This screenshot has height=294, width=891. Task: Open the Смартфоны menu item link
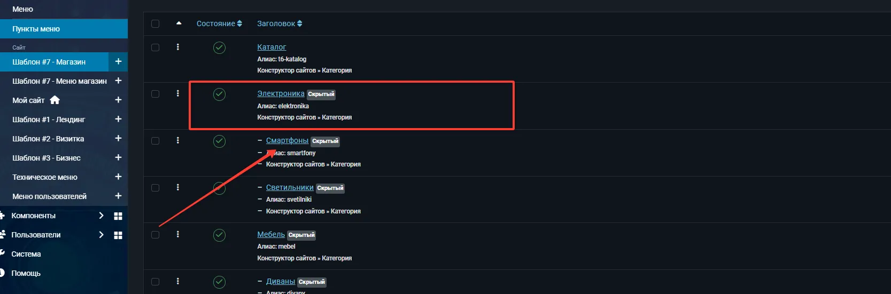tap(287, 141)
